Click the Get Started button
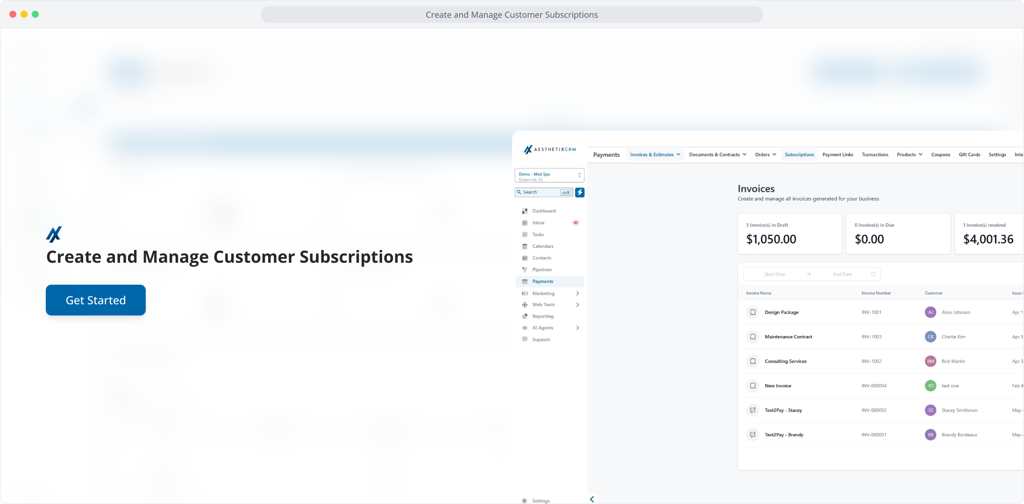1024x504 pixels. [x=96, y=300]
